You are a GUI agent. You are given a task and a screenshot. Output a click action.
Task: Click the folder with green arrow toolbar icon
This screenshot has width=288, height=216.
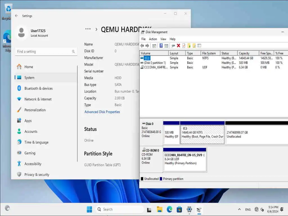click(x=189, y=46)
